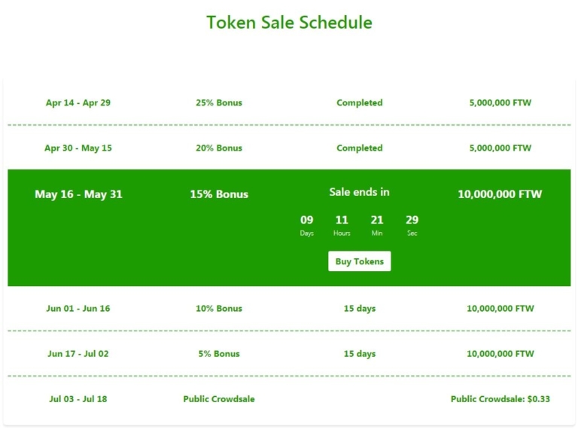Click the Sale ends in label
Screen dimensions: 578x430
[x=360, y=192]
